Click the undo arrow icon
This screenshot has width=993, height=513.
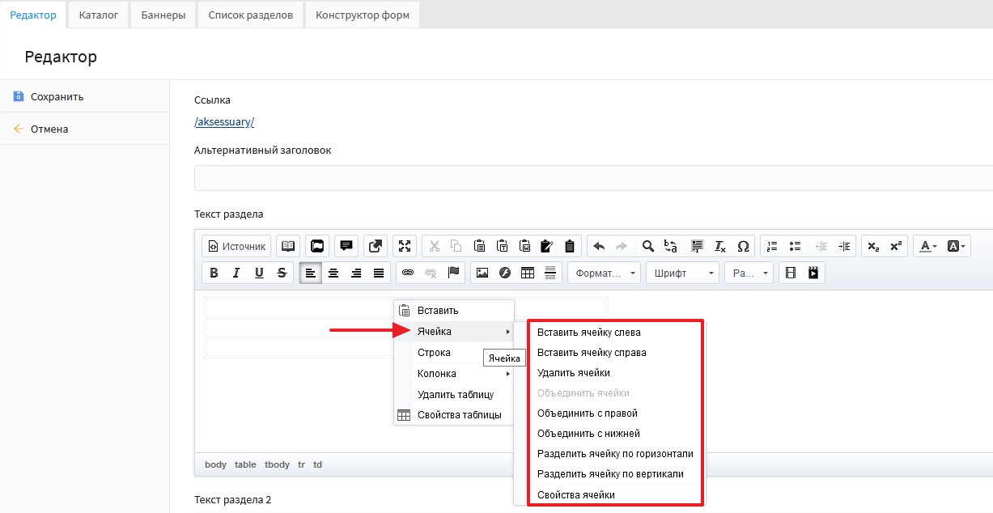[x=599, y=246]
